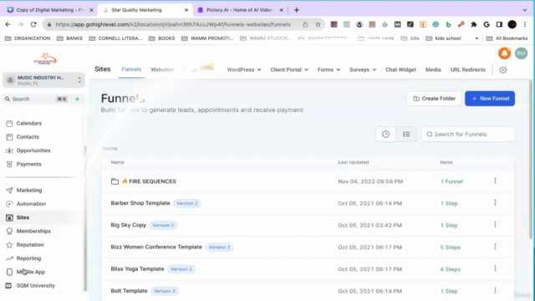Open the Bliss Yoga Template funnel
The height and width of the screenshot is (301, 535).
coord(137,269)
